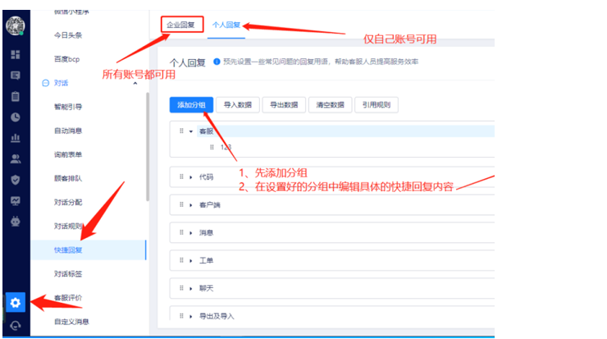Select the 个人回复 tab

226,25
